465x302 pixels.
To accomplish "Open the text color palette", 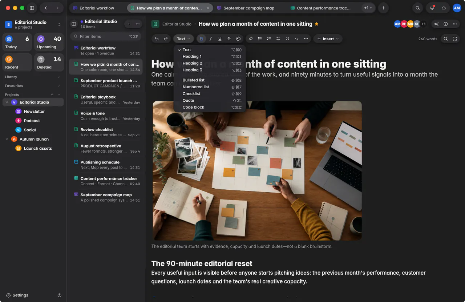I will click(x=238, y=39).
